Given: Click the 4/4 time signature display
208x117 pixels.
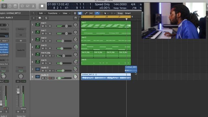Looking at the screenshot, I should (x=133, y=4).
